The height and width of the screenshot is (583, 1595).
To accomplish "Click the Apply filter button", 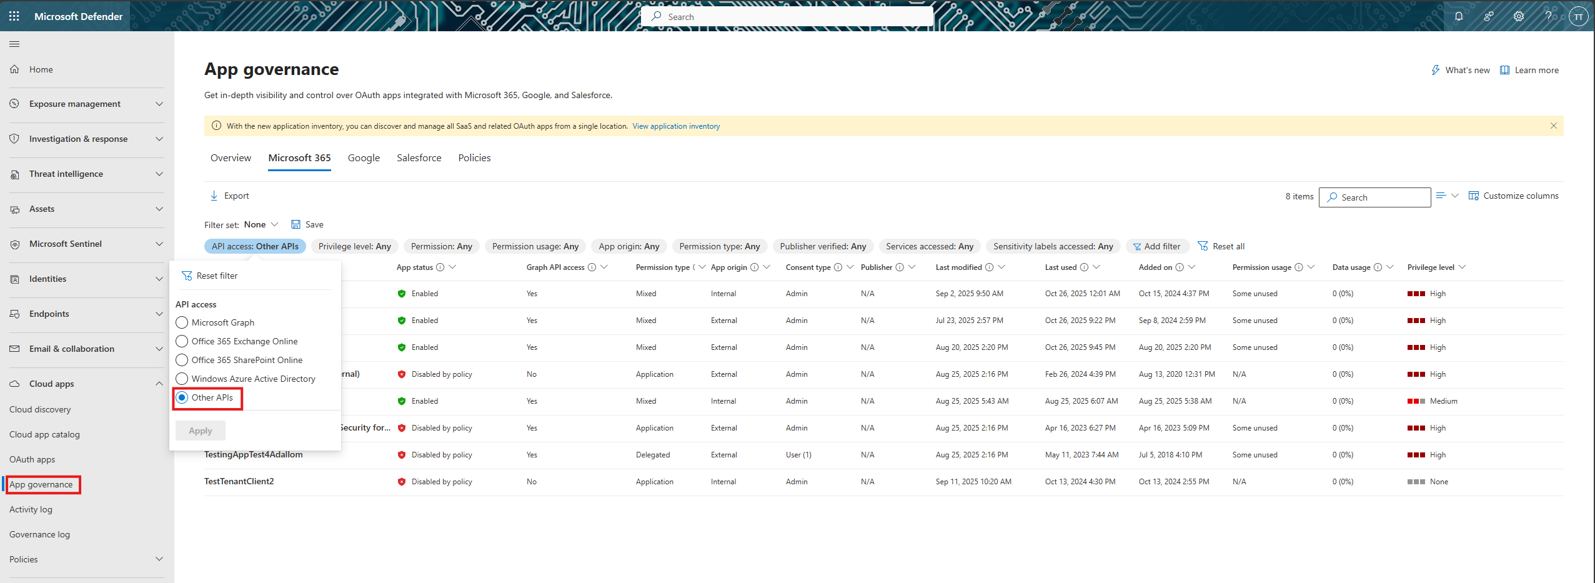I will [x=201, y=431].
